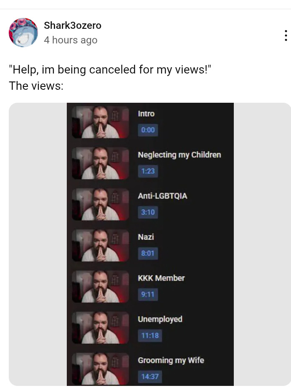
Task: Open the three-dot post options menu
Action: click(286, 36)
